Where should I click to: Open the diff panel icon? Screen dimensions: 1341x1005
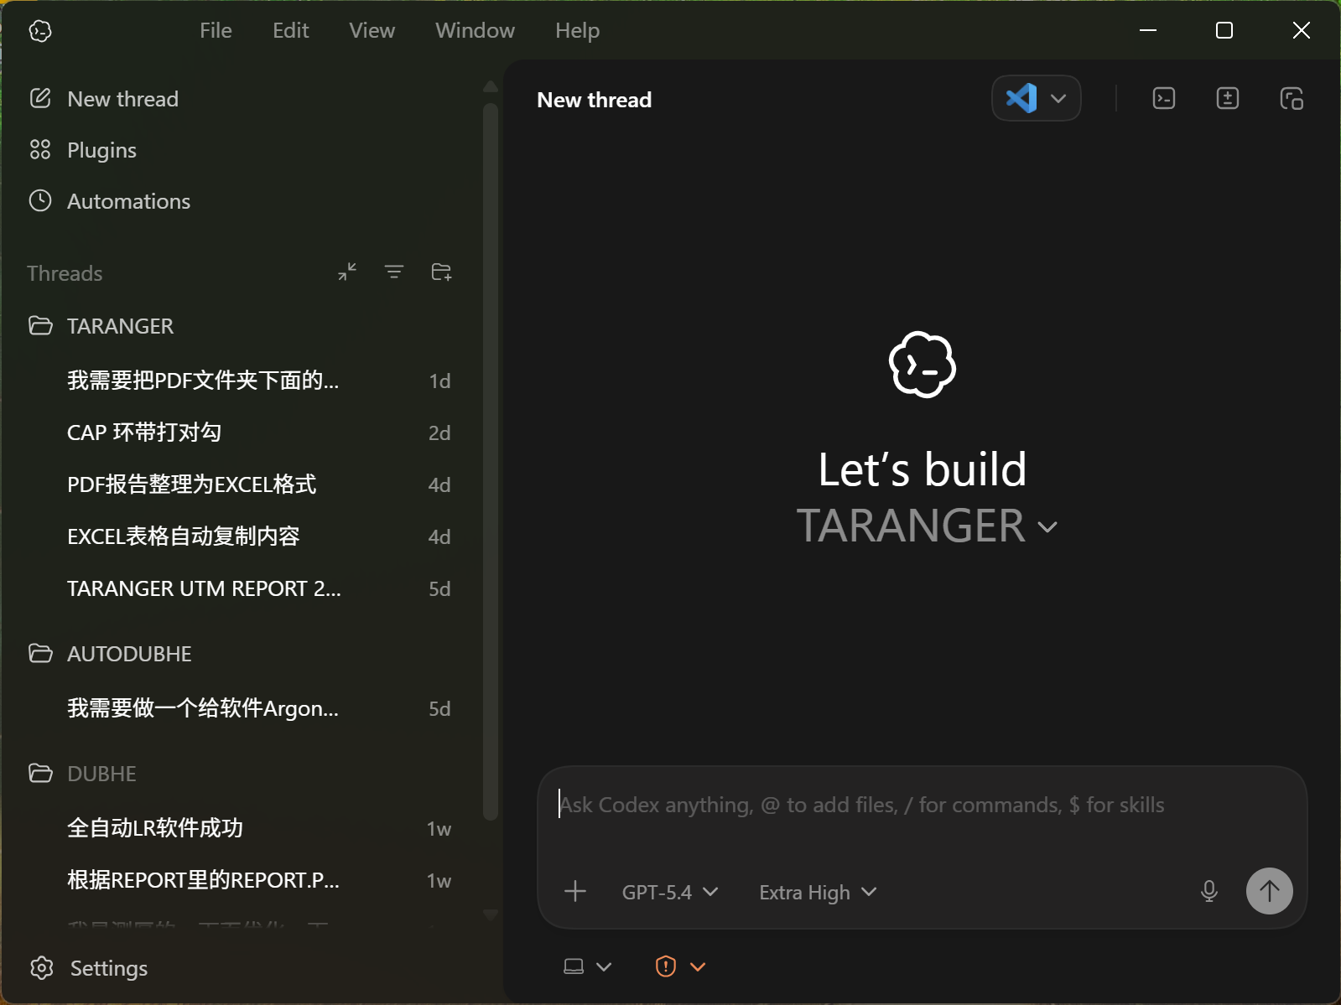pos(1228,99)
